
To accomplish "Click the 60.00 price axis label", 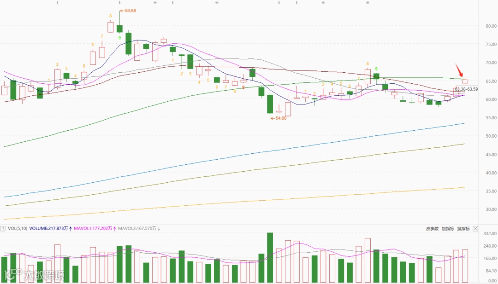I will [492, 99].
